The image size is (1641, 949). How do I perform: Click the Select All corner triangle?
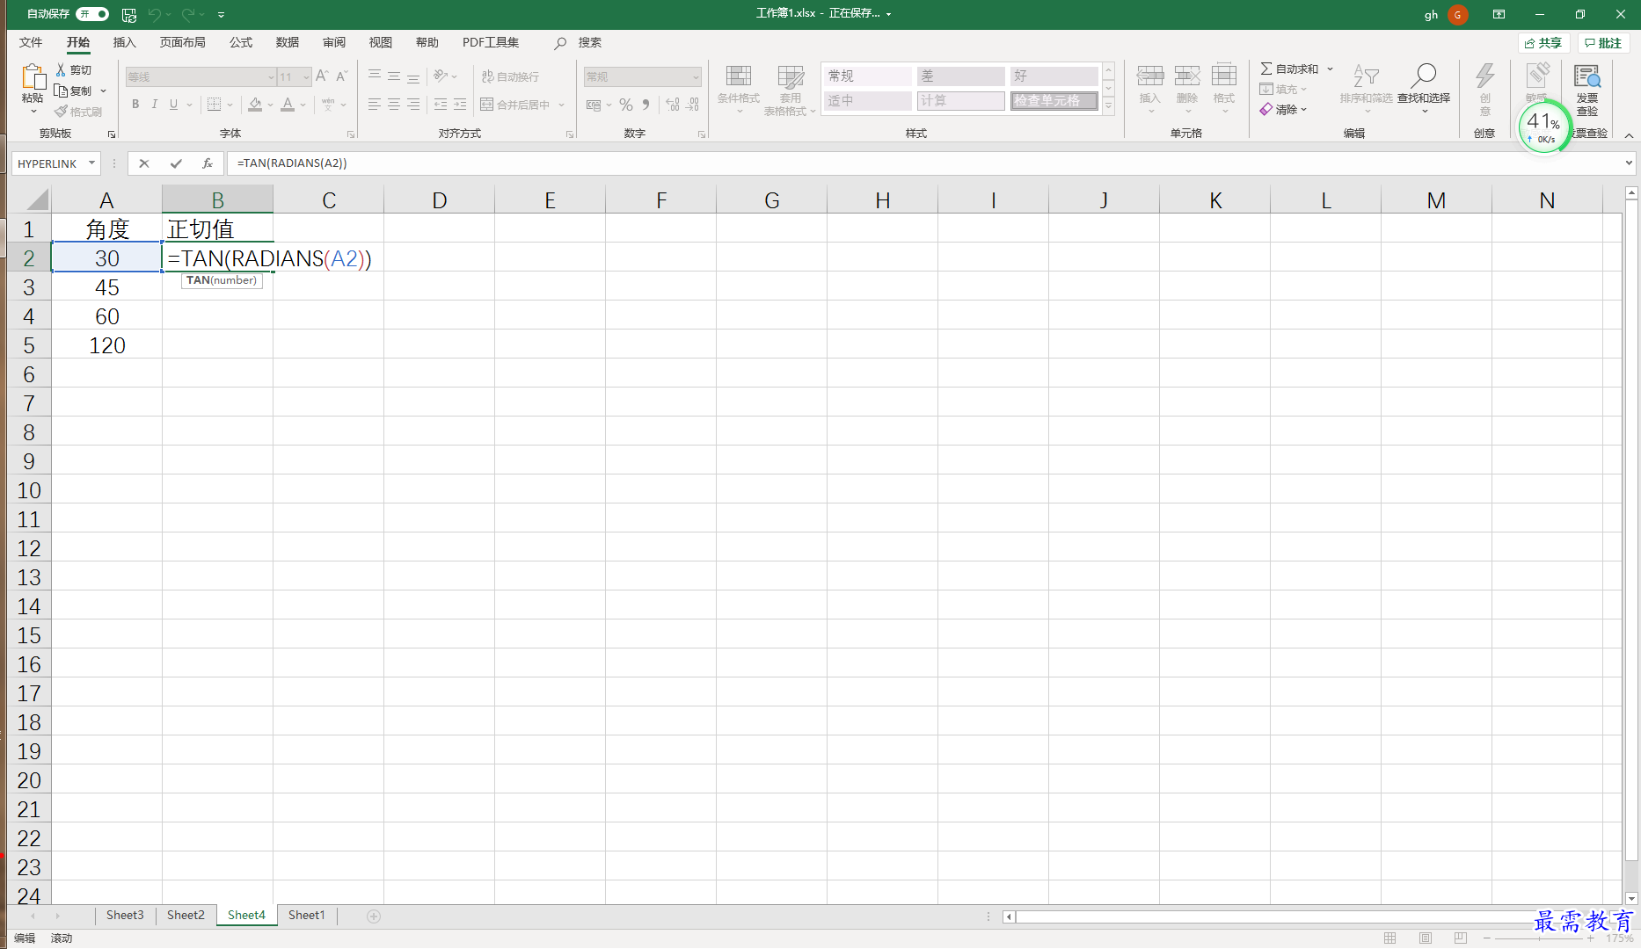[35, 199]
